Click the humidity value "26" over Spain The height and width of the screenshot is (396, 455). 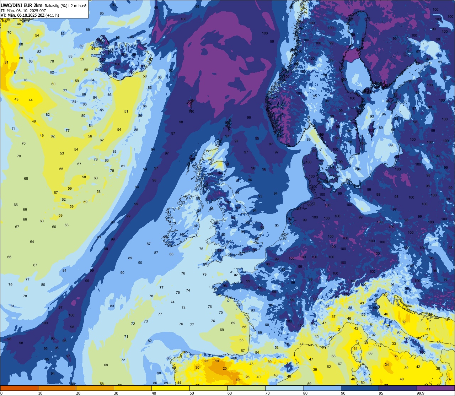pos(248,377)
